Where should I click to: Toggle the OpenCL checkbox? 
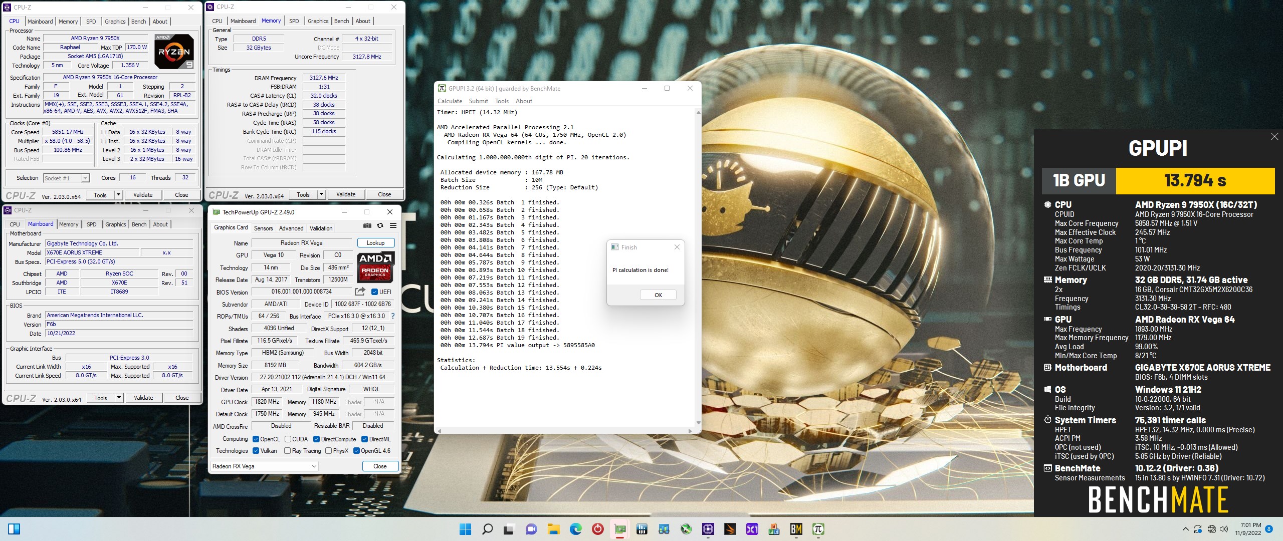coord(256,439)
